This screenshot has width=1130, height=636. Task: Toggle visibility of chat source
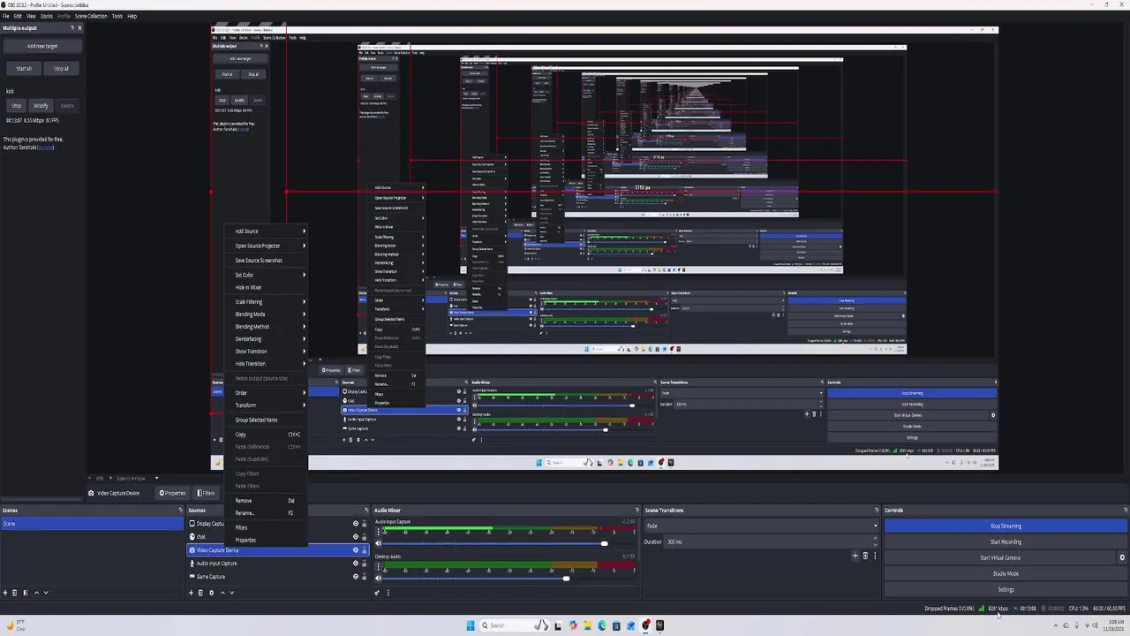click(x=356, y=537)
